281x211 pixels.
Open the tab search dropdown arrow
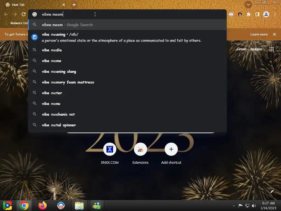pyautogui.click(x=248, y=5)
